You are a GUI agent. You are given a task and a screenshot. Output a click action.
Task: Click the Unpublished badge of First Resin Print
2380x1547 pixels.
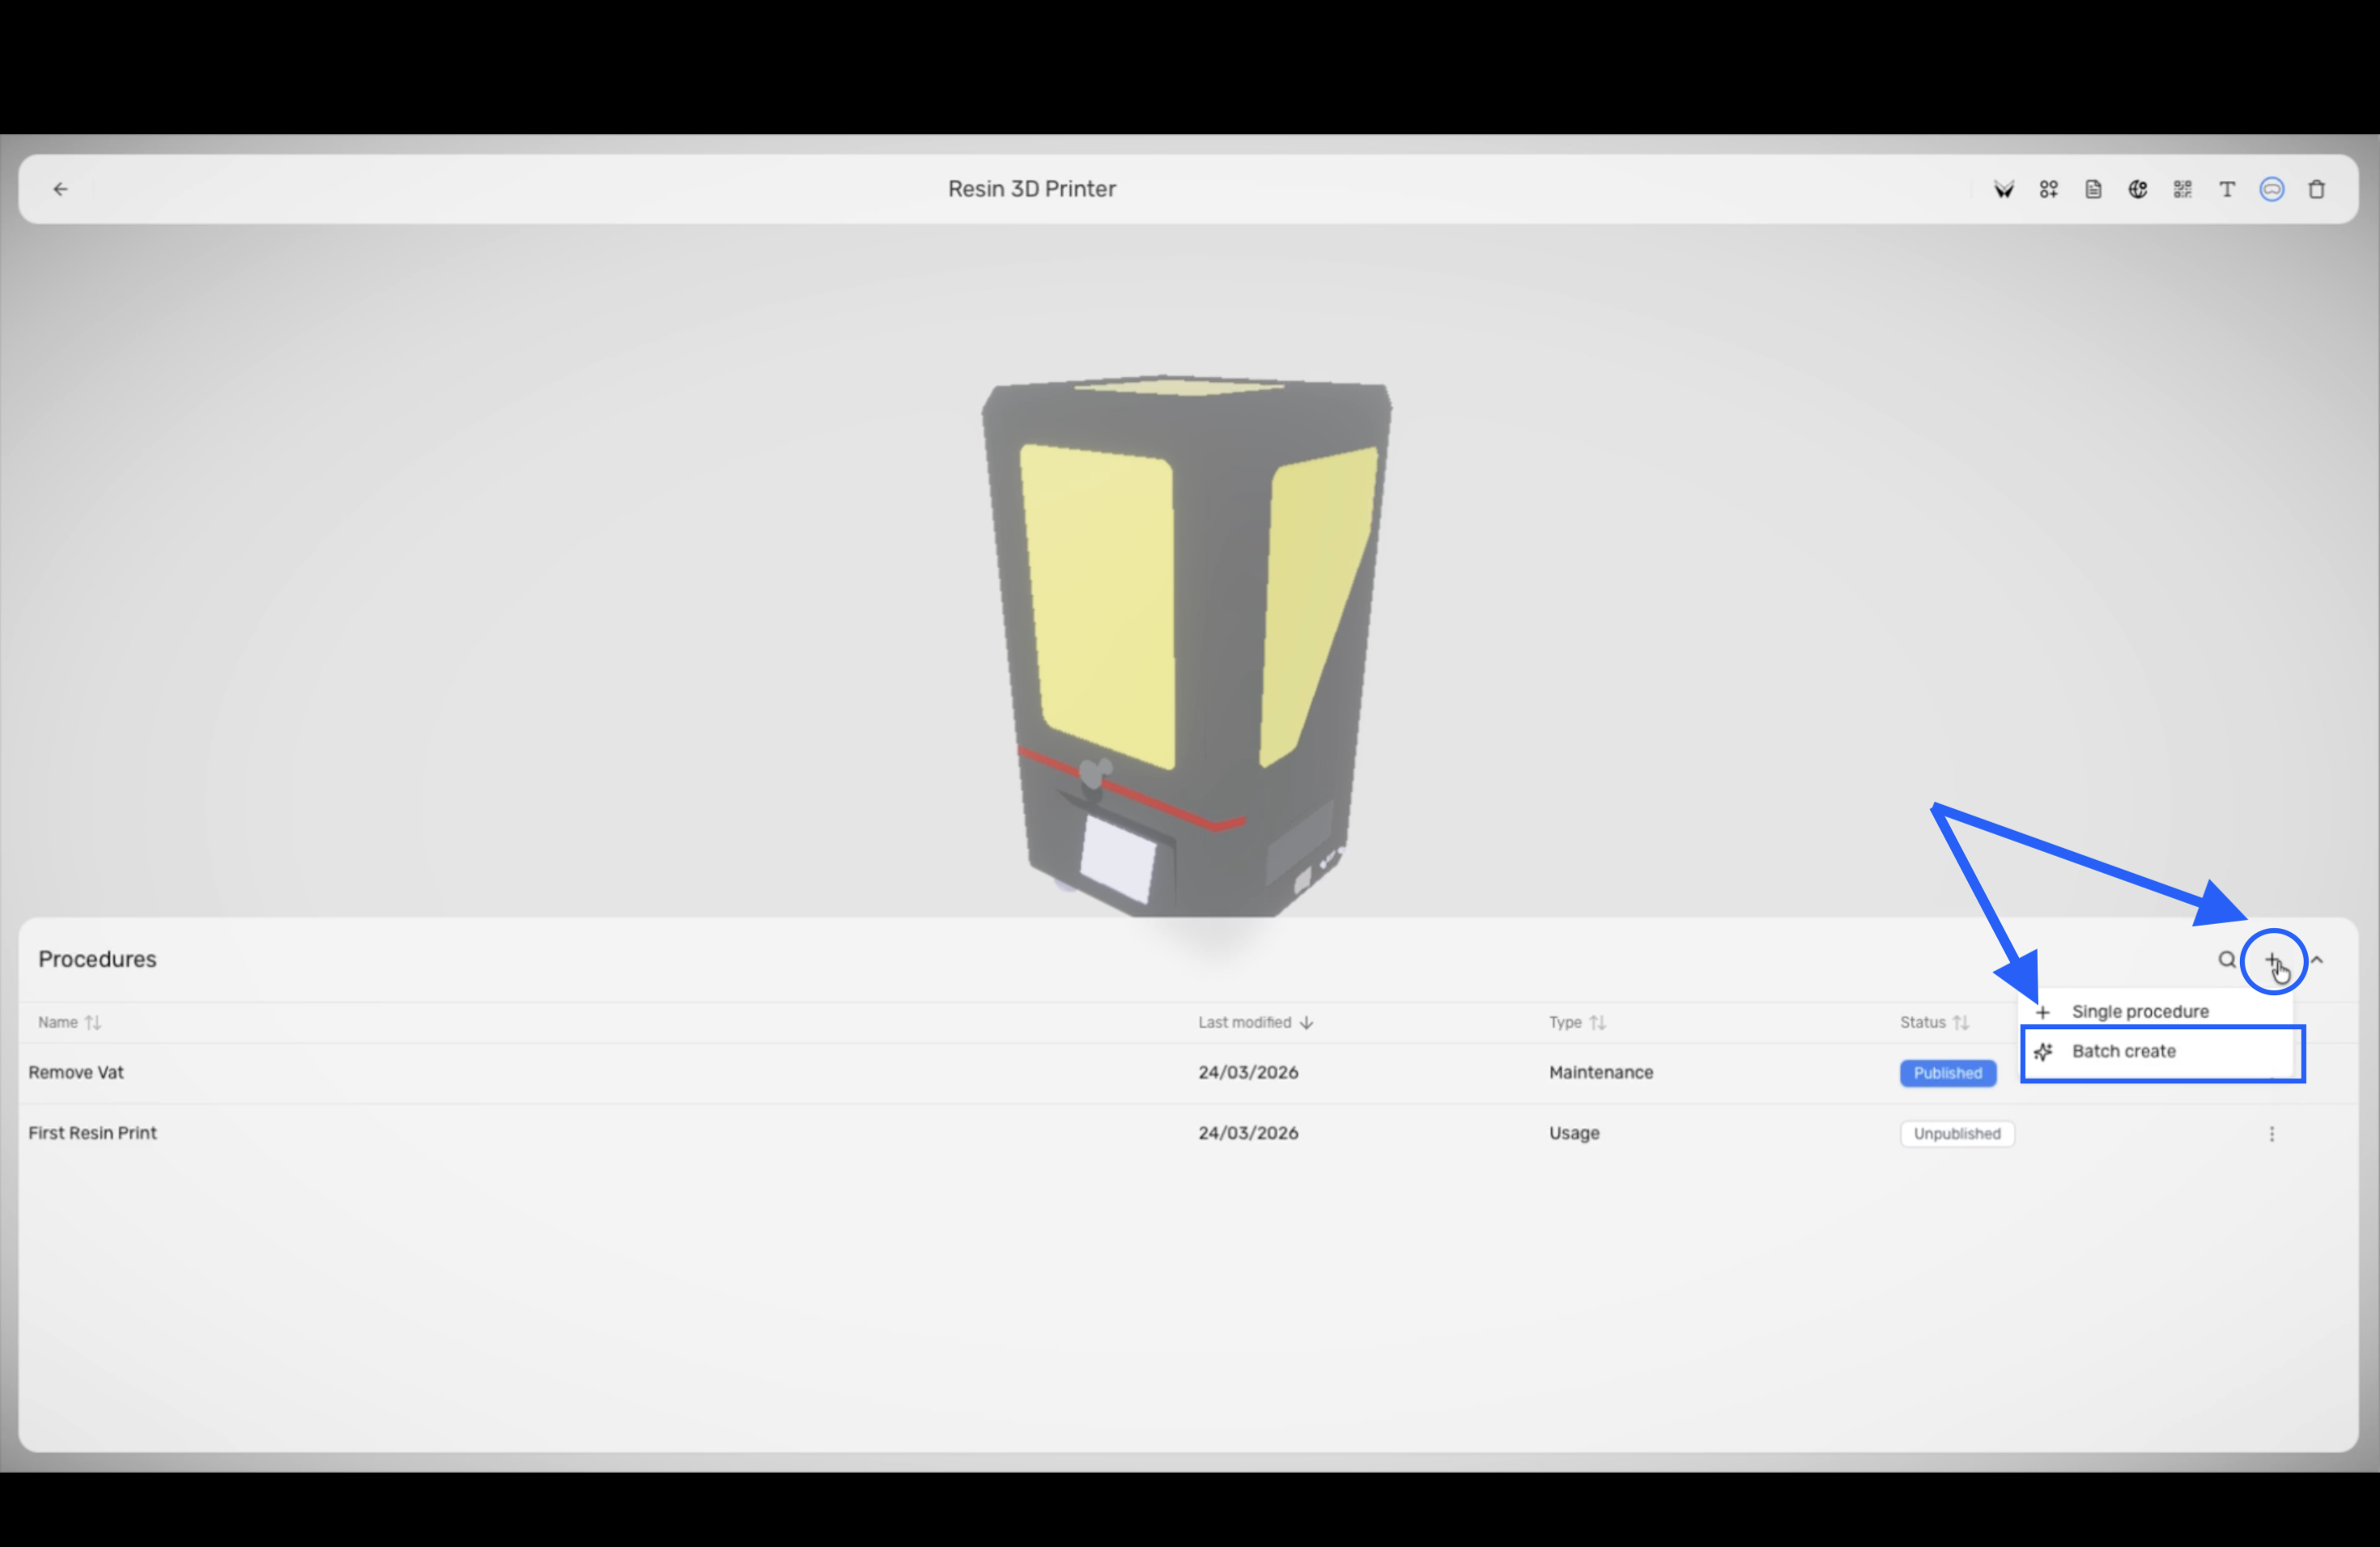pyautogui.click(x=1956, y=1134)
